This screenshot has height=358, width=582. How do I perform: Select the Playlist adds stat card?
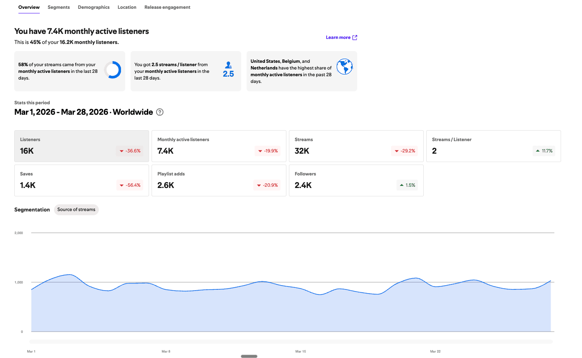pos(219,180)
